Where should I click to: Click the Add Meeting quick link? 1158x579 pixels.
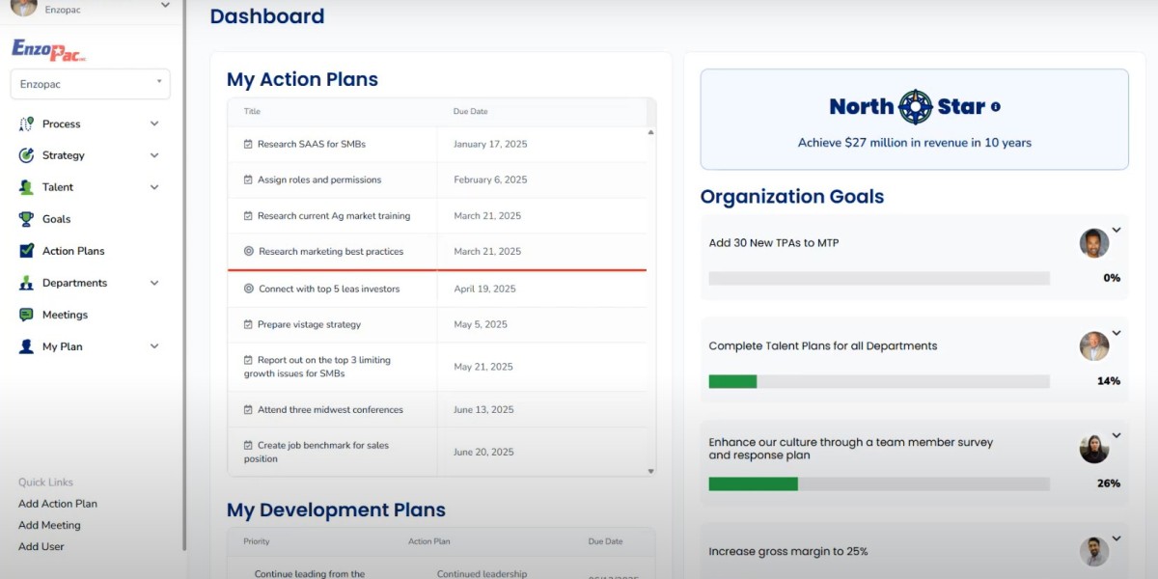[x=49, y=525]
